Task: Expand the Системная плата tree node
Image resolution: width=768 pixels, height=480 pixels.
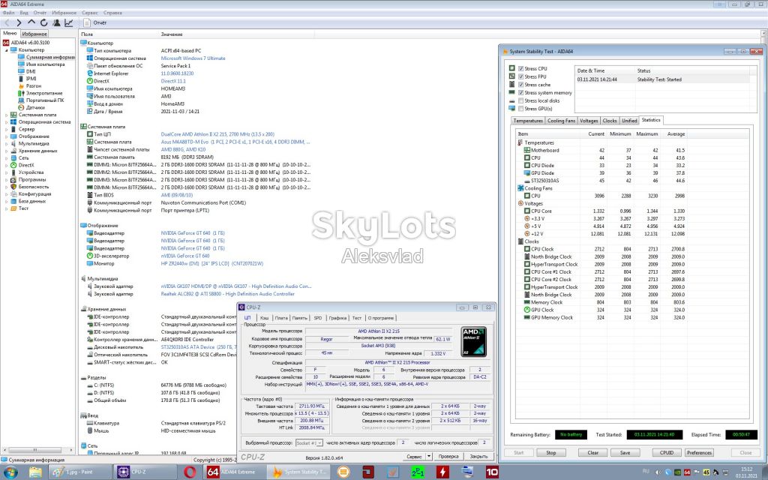Action: click(x=6, y=115)
